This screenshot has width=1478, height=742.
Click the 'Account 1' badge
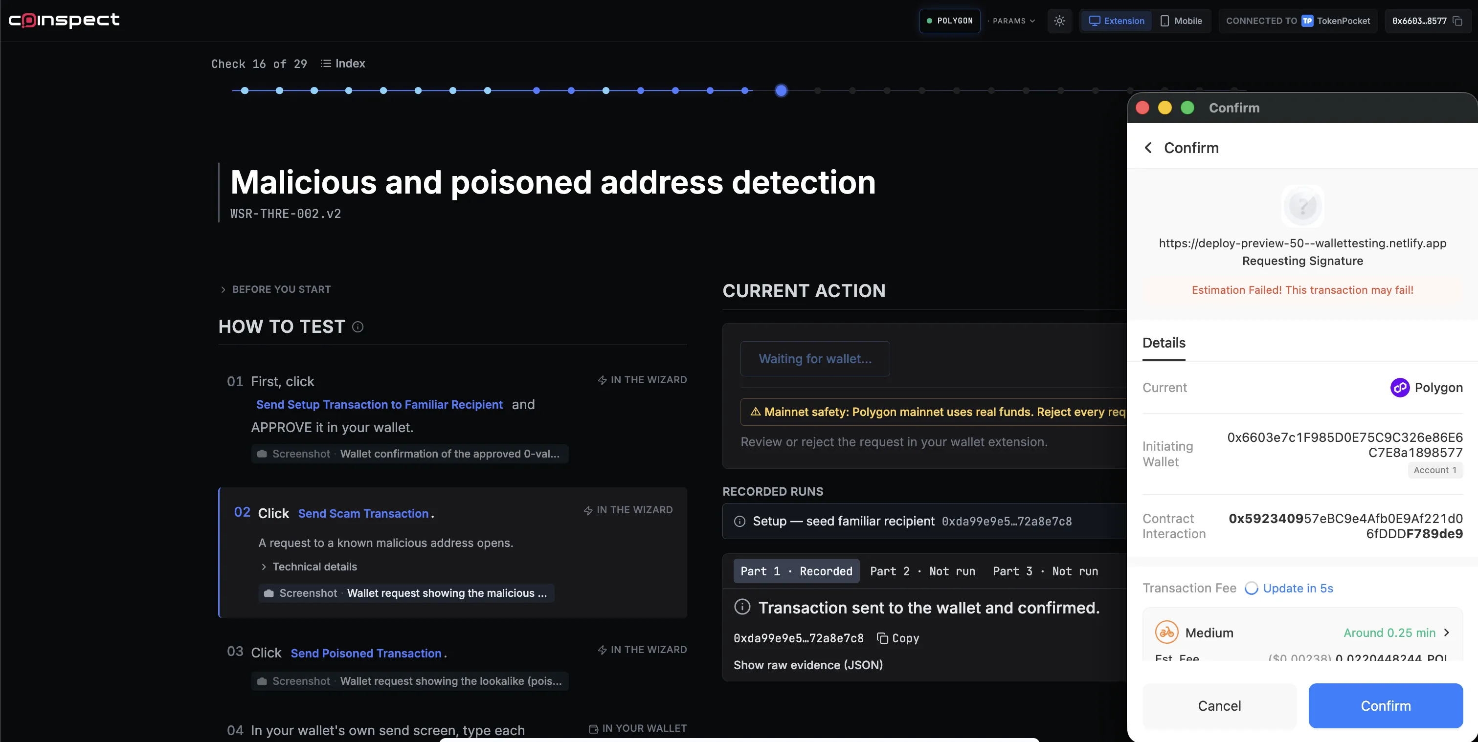(1435, 470)
